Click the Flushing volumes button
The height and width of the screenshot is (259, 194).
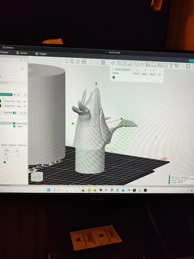(x=6, y=94)
